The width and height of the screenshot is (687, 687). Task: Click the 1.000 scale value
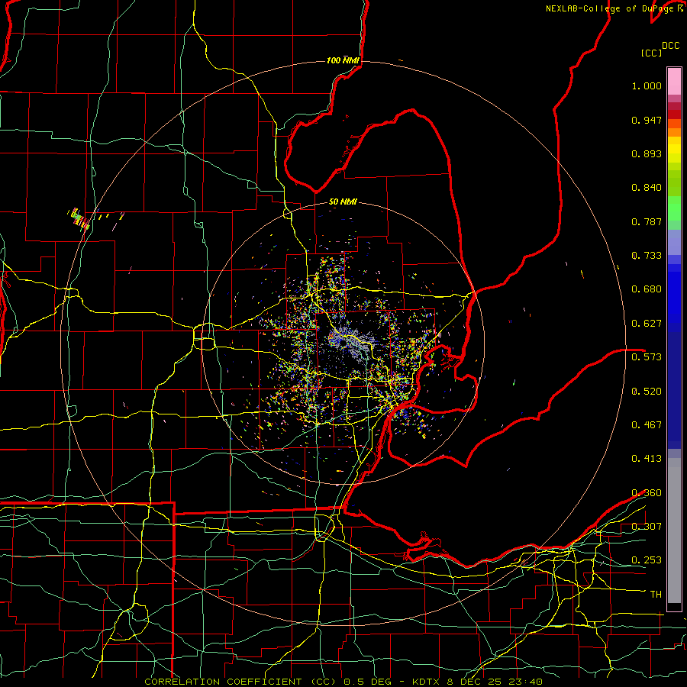point(647,85)
